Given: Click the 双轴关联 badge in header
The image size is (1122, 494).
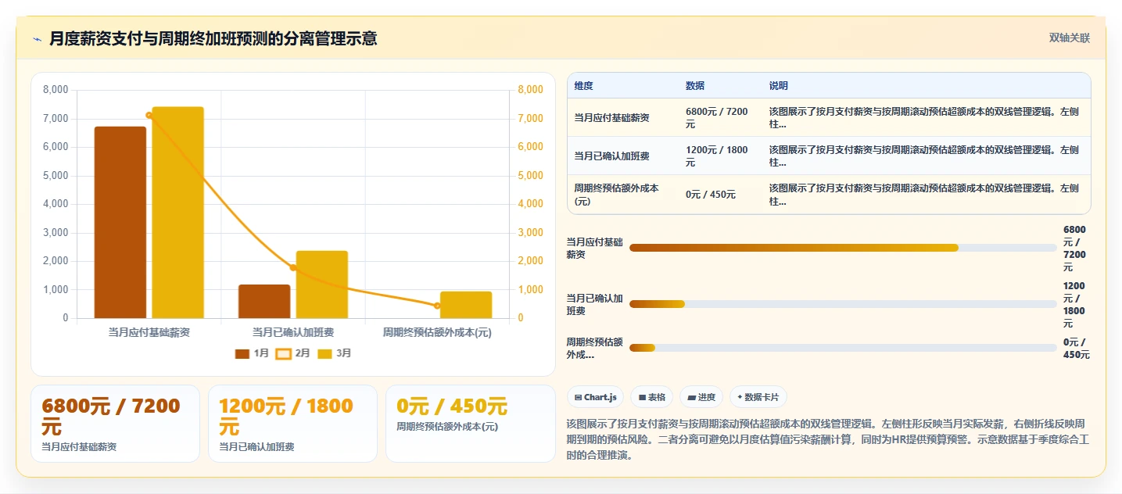Looking at the screenshot, I should coord(1069,38).
